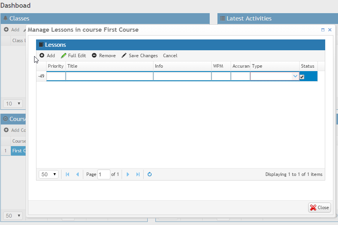Refresh the Lessons grid
The width and height of the screenshot is (338, 225).
pos(150,174)
